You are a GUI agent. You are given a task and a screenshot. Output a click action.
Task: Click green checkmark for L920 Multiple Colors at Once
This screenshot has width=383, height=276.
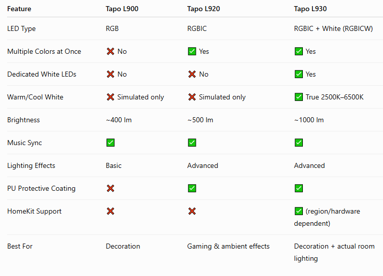point(192,51)
